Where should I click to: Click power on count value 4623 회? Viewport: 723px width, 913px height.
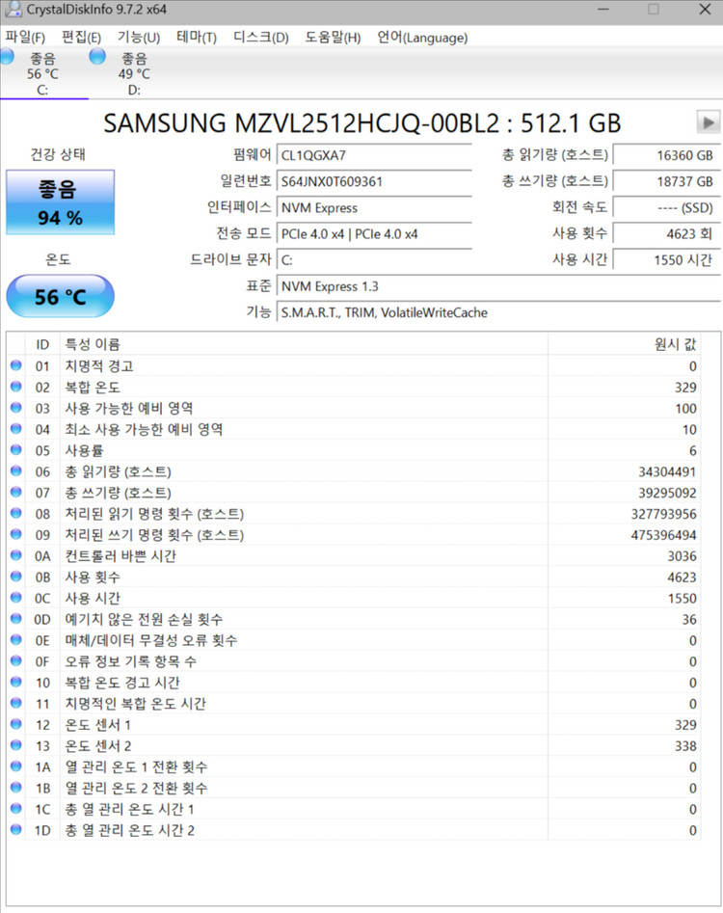pyautogui.click(x=666, y=234)
